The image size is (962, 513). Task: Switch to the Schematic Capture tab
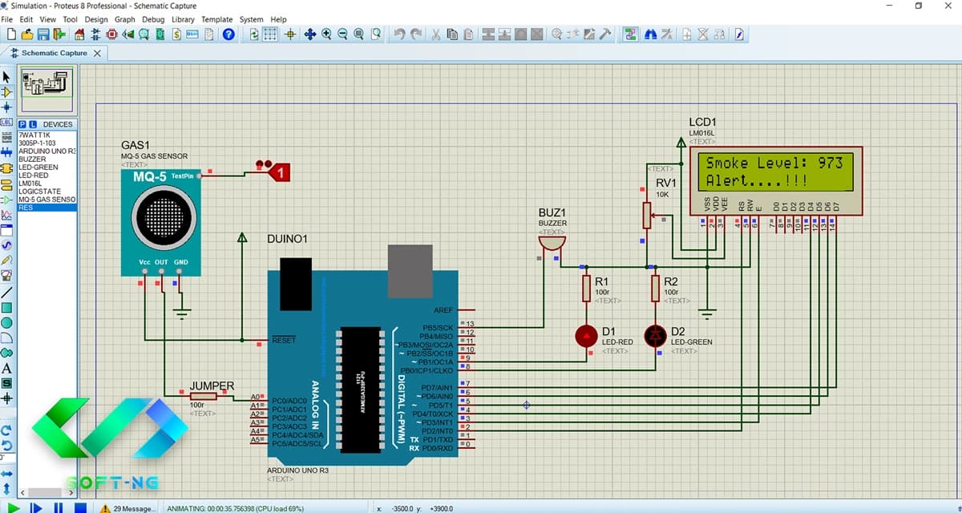(54, 53)
